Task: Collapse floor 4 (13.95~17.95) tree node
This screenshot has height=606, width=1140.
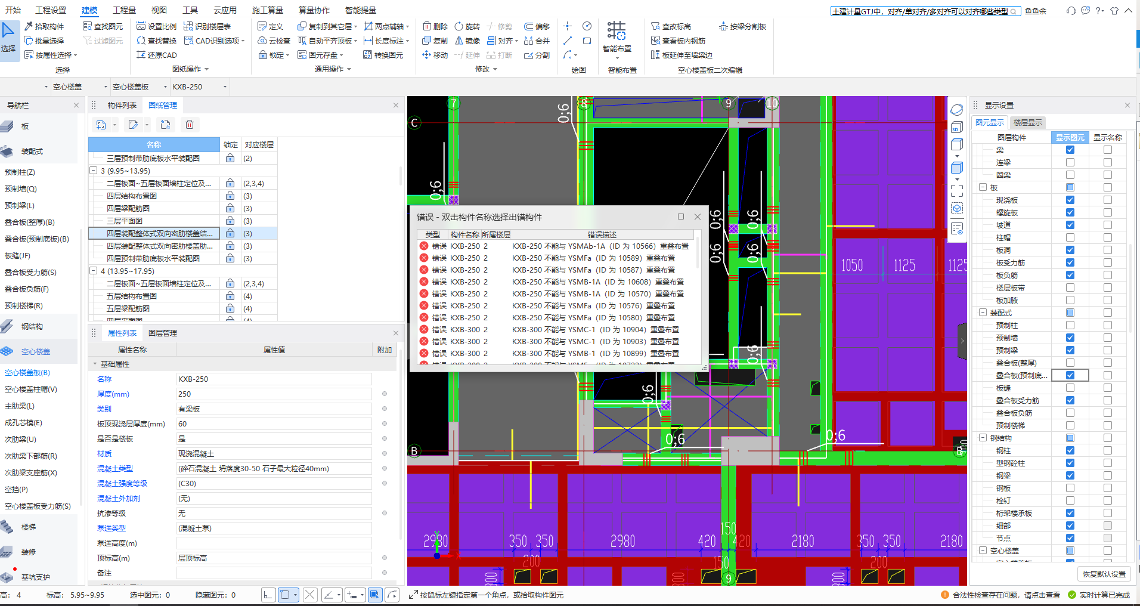Action: coord(94,271)
